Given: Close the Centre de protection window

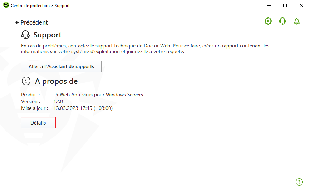Looking at the screenshot, I should [301, 5].
